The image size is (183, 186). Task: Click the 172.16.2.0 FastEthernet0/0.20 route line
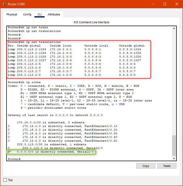63,130
